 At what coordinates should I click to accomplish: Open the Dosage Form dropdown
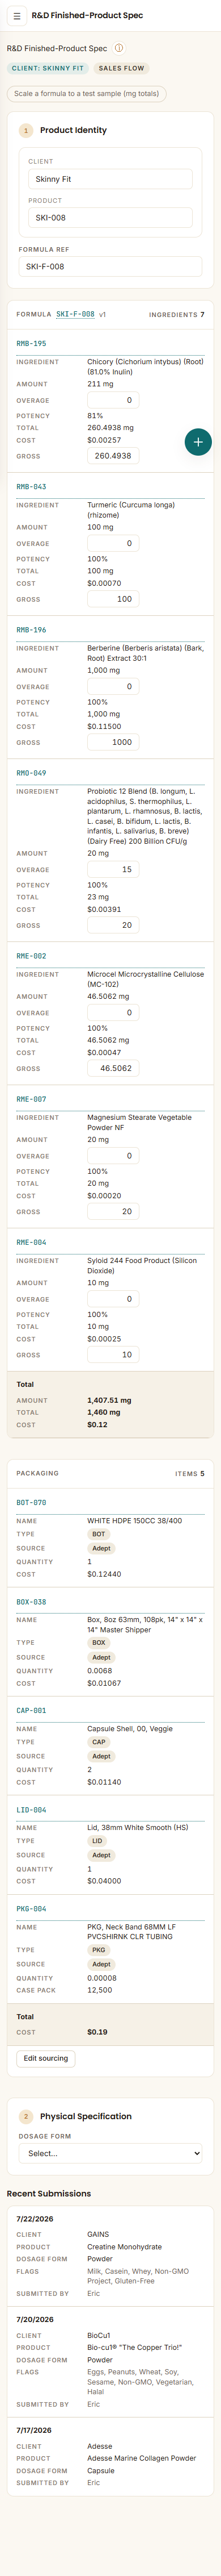tap(110, 2153)
